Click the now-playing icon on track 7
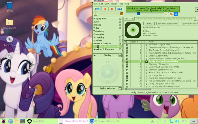Viewport: 198px width, 124px height. (146, 62)
